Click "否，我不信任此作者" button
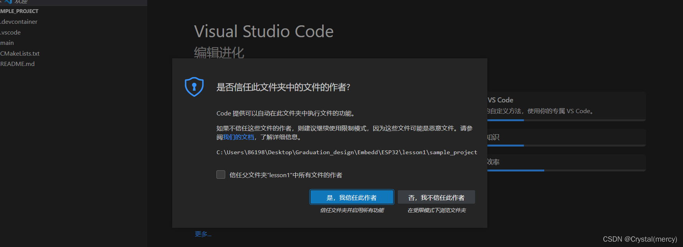The image size is (683, 247). [436, 197]
